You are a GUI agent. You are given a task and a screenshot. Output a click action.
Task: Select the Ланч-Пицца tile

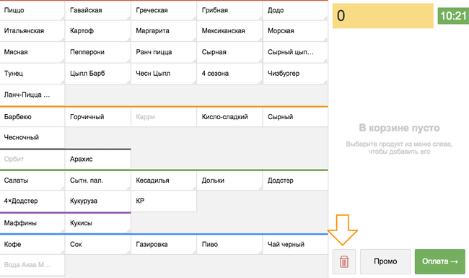click(x=32, y=95)
